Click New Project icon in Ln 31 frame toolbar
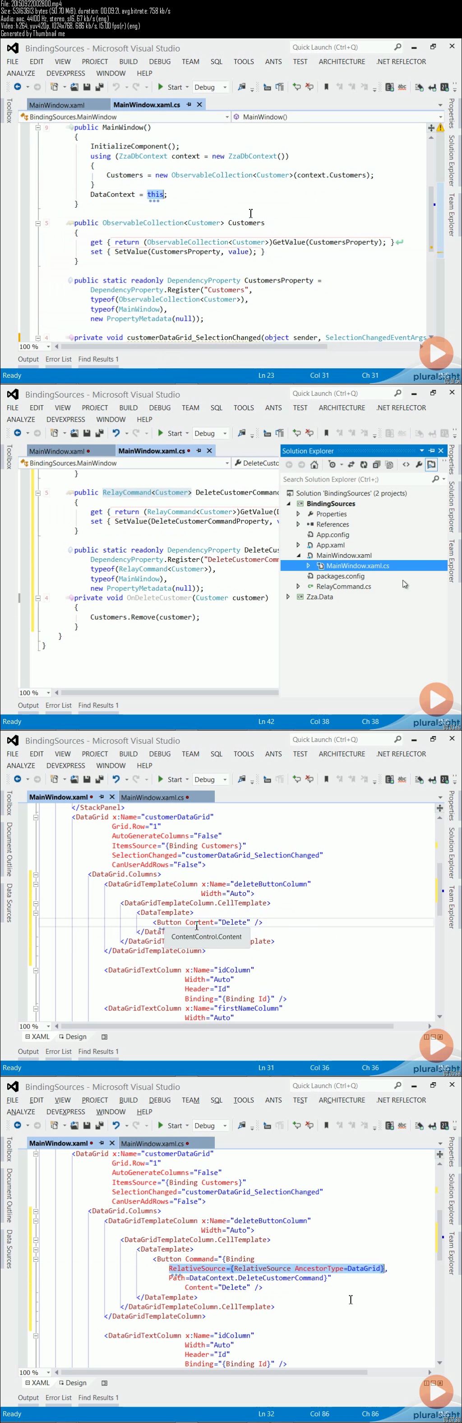The width and height of the screenshot is (462, 1423). pyautogui.click(x=54, y=779)
